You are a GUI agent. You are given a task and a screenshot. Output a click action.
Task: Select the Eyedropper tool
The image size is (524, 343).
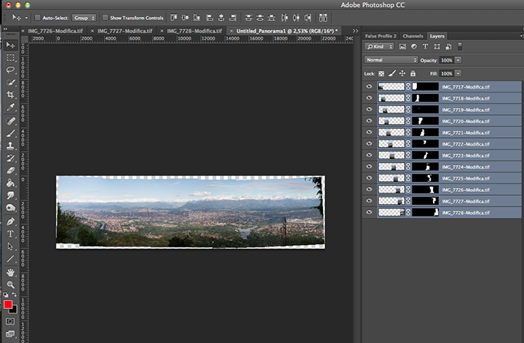point(11,107)
